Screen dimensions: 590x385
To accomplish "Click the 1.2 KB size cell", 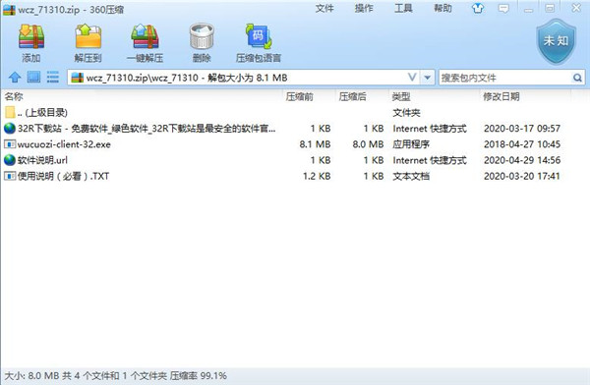I will click(317, 176).
